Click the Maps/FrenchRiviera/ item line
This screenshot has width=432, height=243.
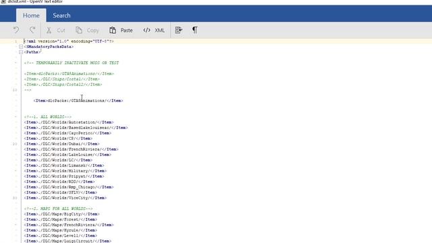69,225
